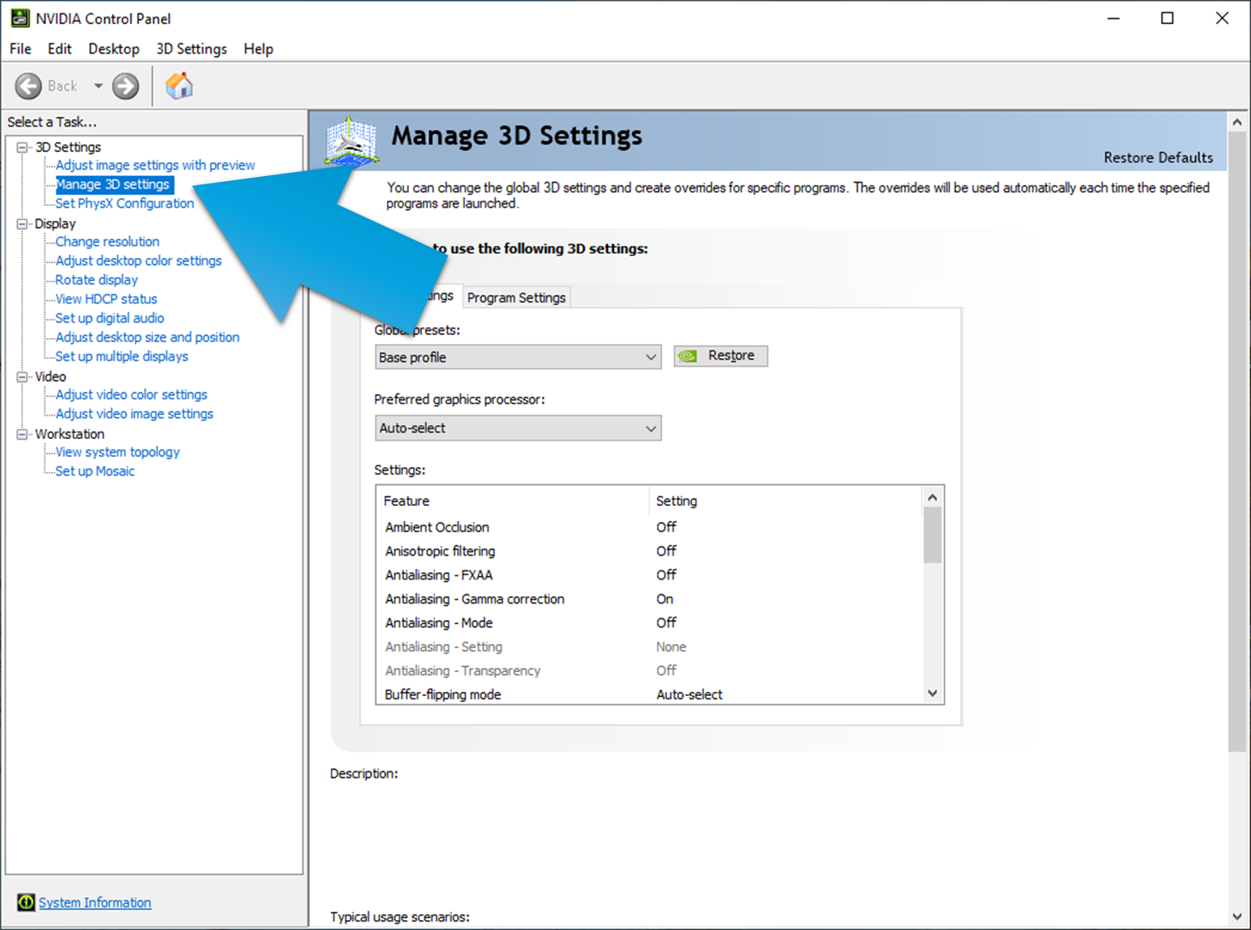Open the Global presets Base profile dropdown
The height and width of the screenshot is (930, 1251).
coord(517,357)
